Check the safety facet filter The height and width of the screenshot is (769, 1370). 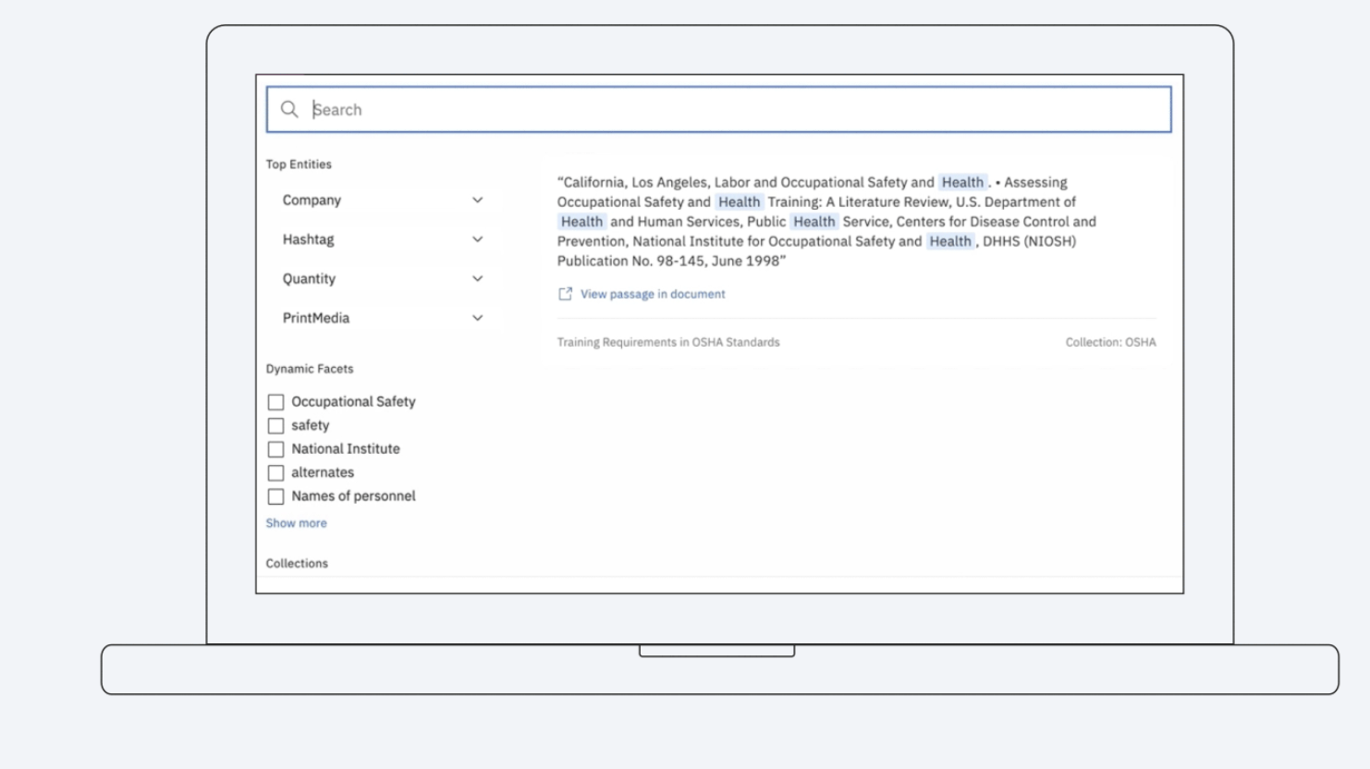[x=275, y=425]
